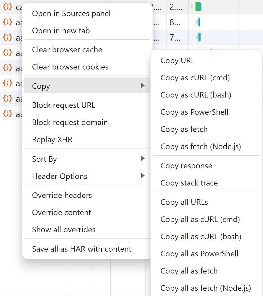Viewport: 263px width, 296px height.
Task: Expand the Sort By submenu arrow
Action: coord(143,158)
